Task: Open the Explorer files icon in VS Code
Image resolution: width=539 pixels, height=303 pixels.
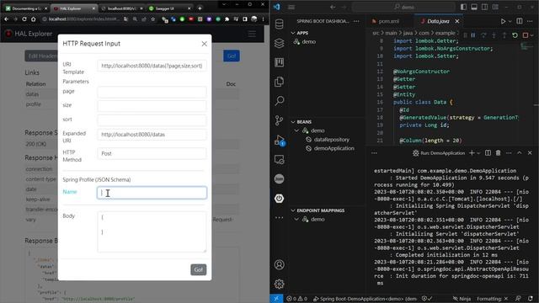Action: 279,82
